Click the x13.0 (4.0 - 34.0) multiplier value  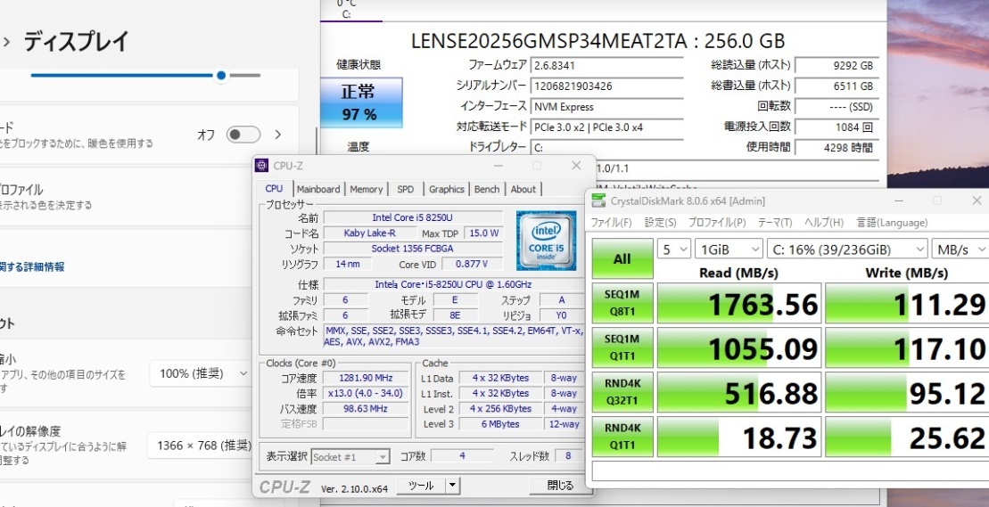coord(365,393)
